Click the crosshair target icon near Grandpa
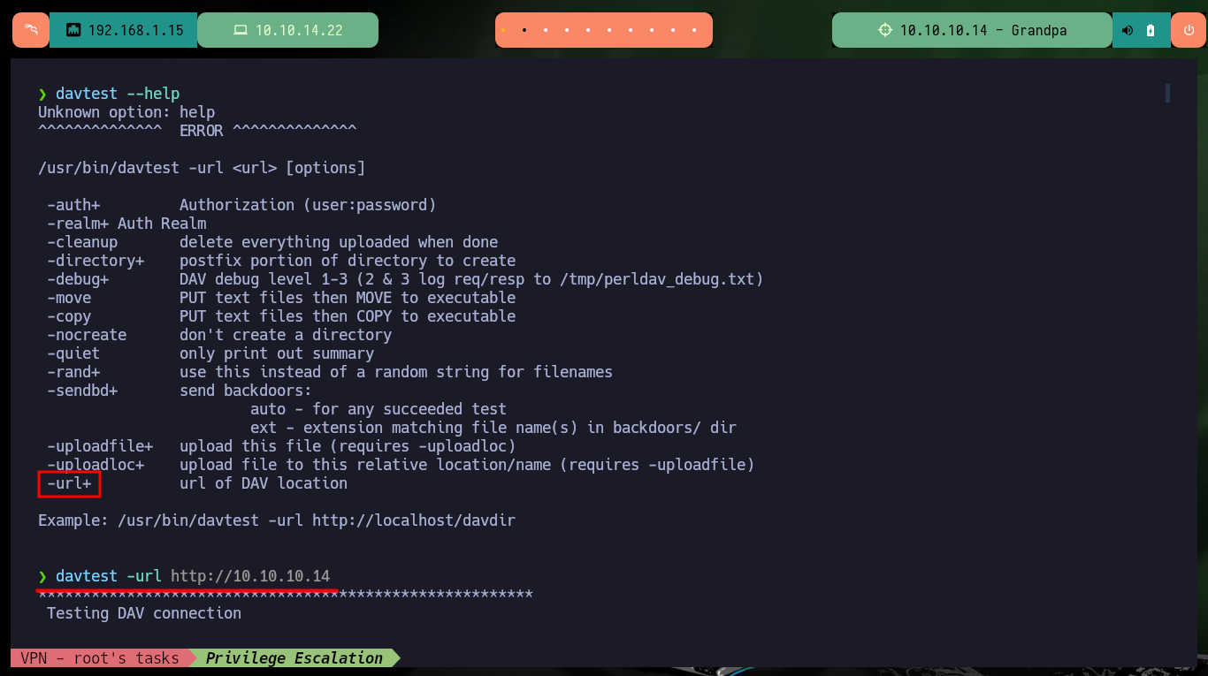The height and width of the screenshot is (676, 1208). point(885,30)
